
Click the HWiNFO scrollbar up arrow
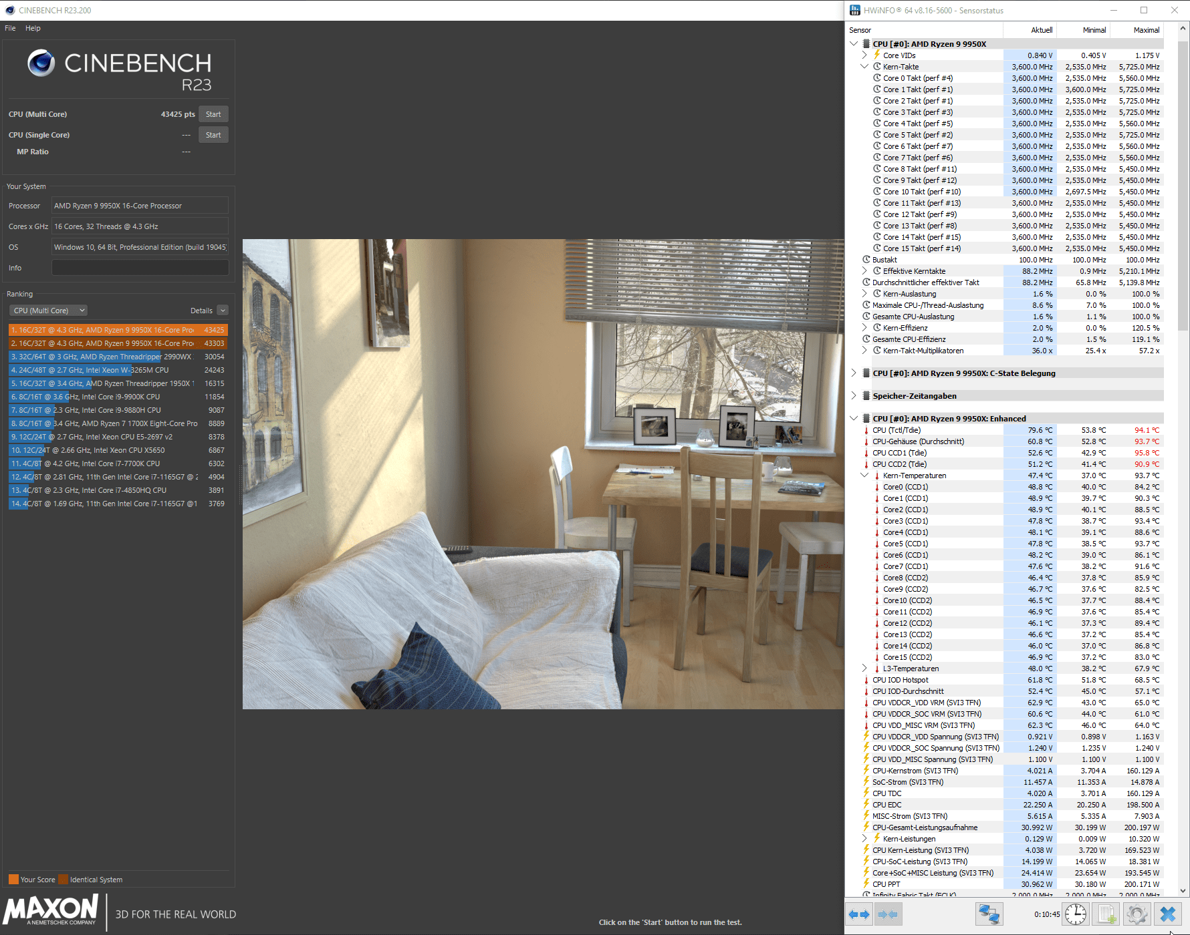click(1183, 29)
